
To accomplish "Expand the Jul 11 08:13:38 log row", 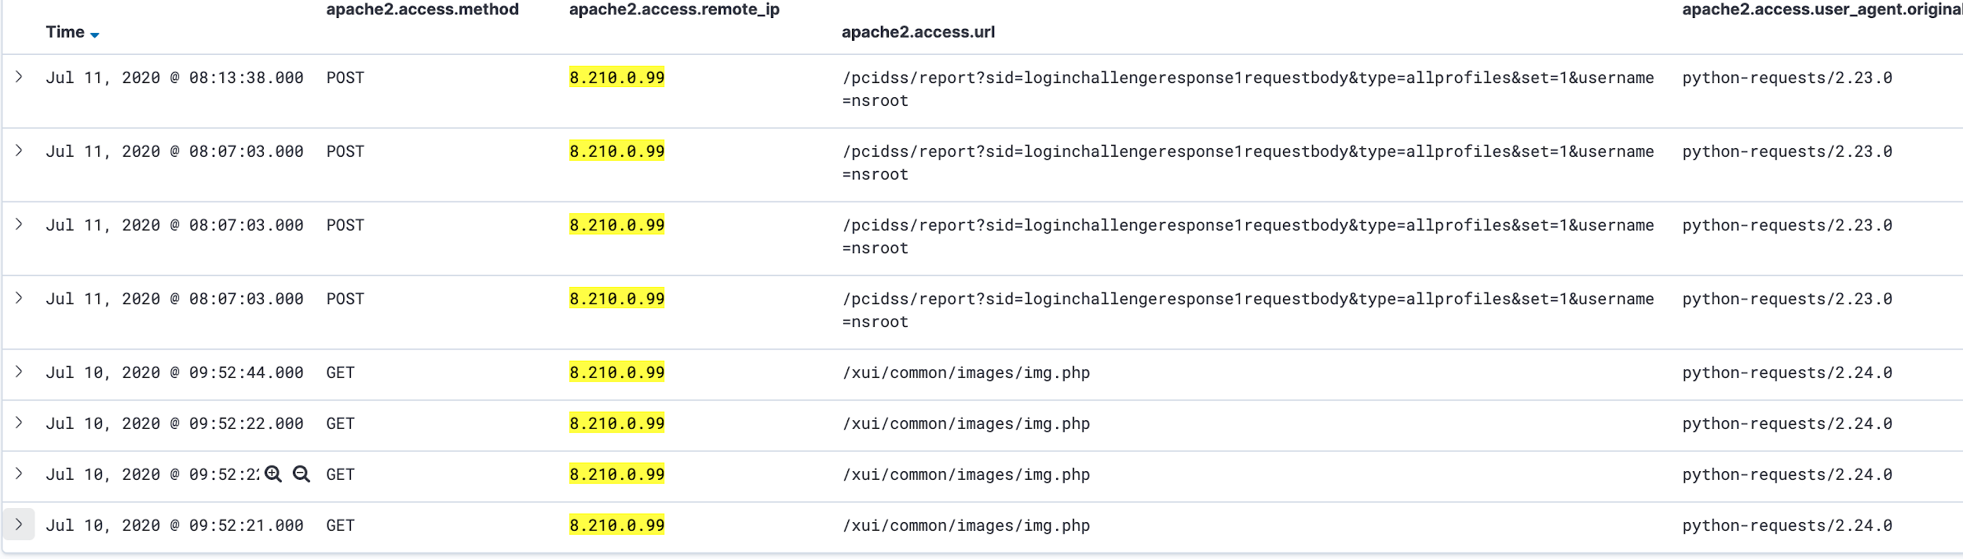I will [19, 77].
